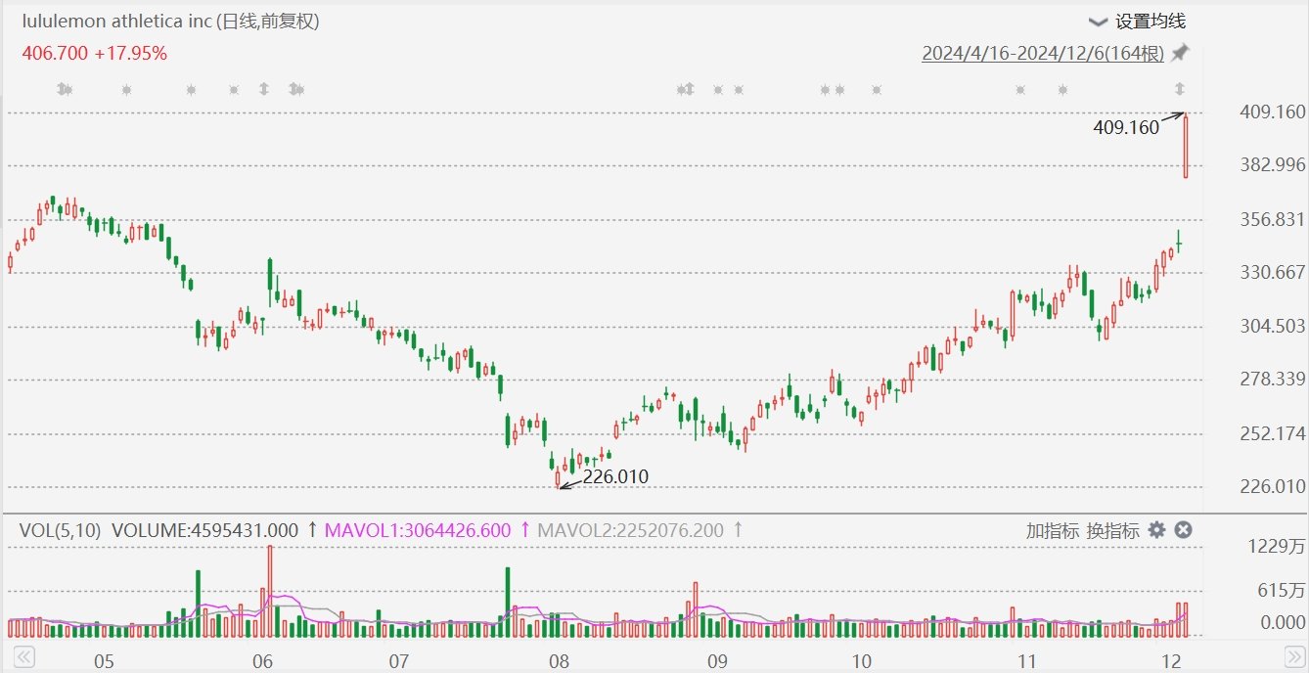Click the up-down arrow event marker near month 06
Image resolution: width=1309 pixels, height=673 pixels.
click(263, 90)
